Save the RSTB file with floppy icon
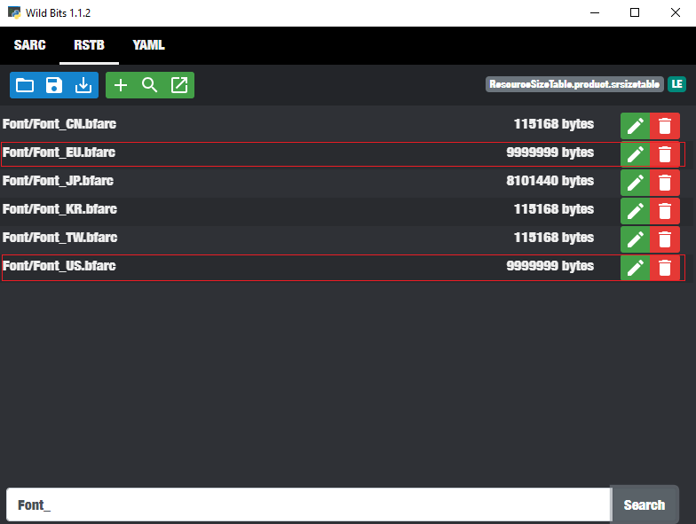The height and width of the screenshot is (524, 696). click(x=54, y=85)
